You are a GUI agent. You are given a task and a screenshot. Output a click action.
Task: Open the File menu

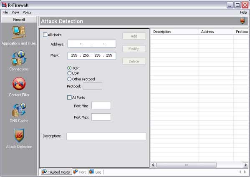[5, 12]
